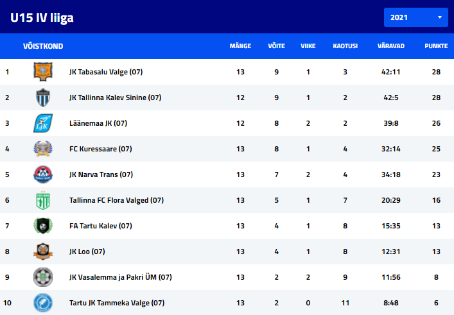
Task: Click JK Tabasalu Valge team logo
Action: point(43,72)
